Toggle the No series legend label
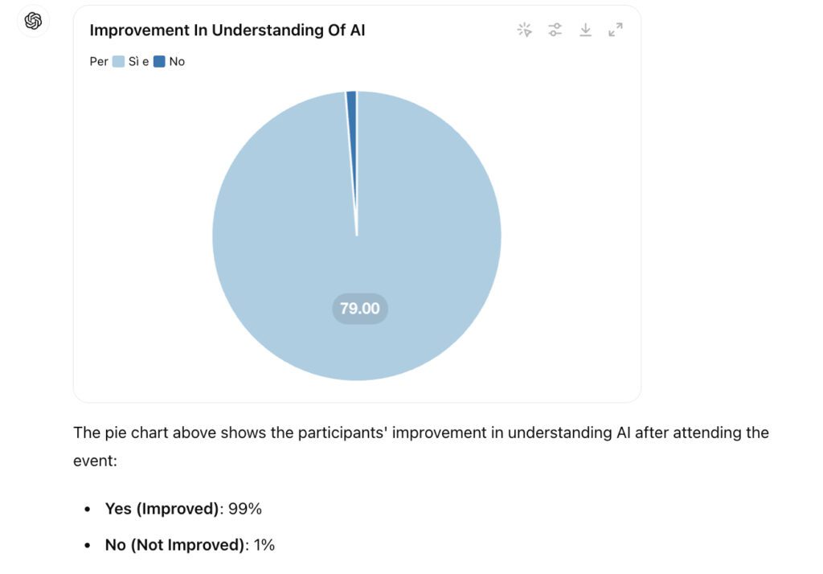 point(177,61)
